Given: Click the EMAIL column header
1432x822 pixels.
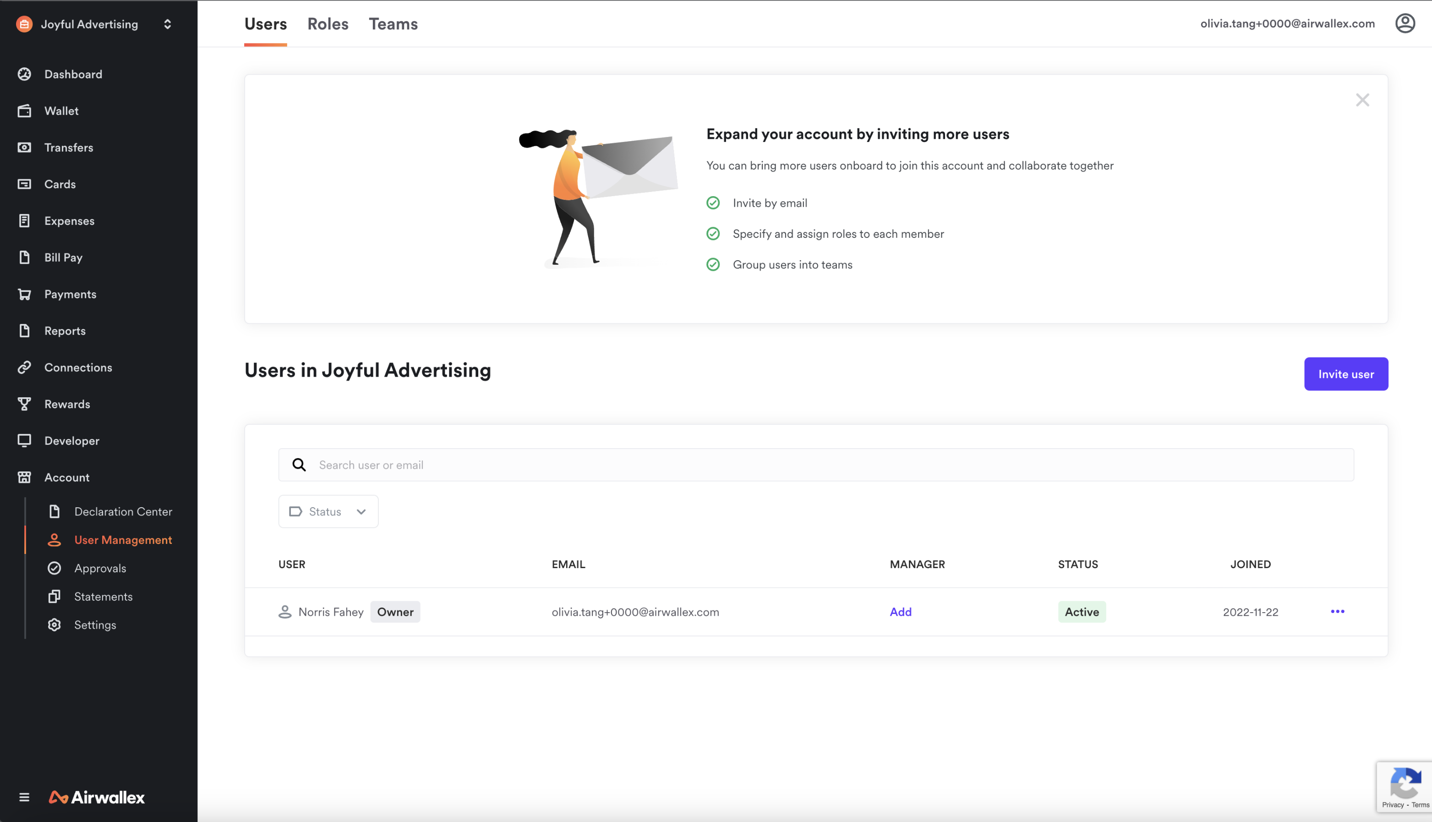Looking at the screenshot, I should click(x=568, y=564).
